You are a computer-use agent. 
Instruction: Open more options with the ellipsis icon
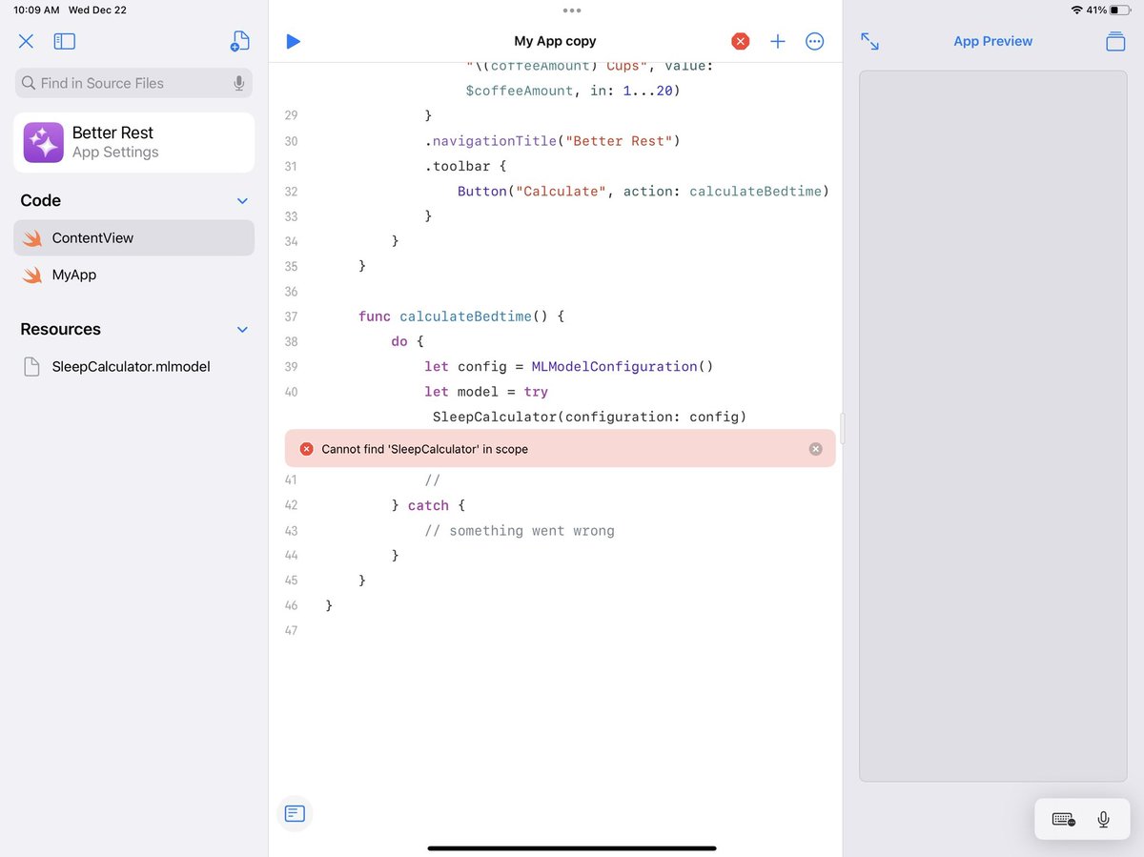click(x=814, y=41)
